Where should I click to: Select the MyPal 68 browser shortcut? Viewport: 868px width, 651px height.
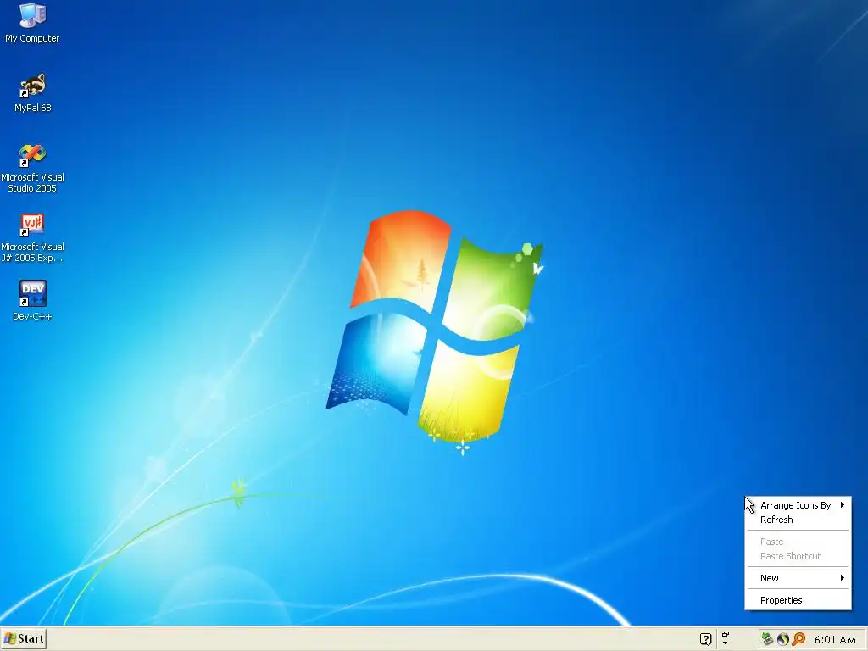[32, 92]
